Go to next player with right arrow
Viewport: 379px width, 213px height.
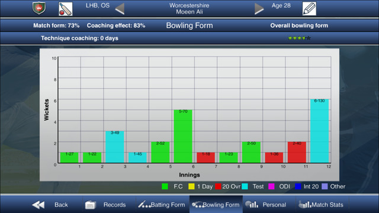click(x=259, y=9)
